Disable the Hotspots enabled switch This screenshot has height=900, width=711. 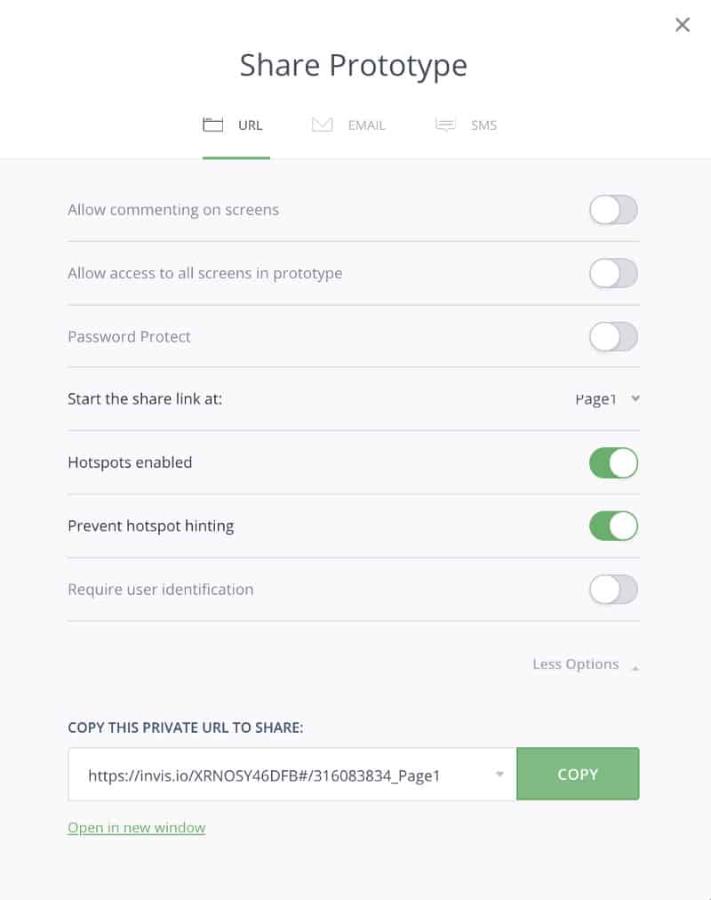click(x=613, y=462)
